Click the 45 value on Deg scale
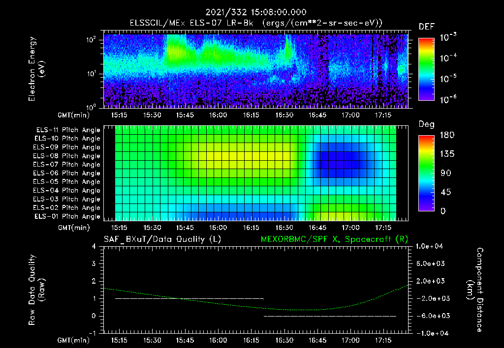This screenshot has width=504, height=348. click(x=445, y=192)
